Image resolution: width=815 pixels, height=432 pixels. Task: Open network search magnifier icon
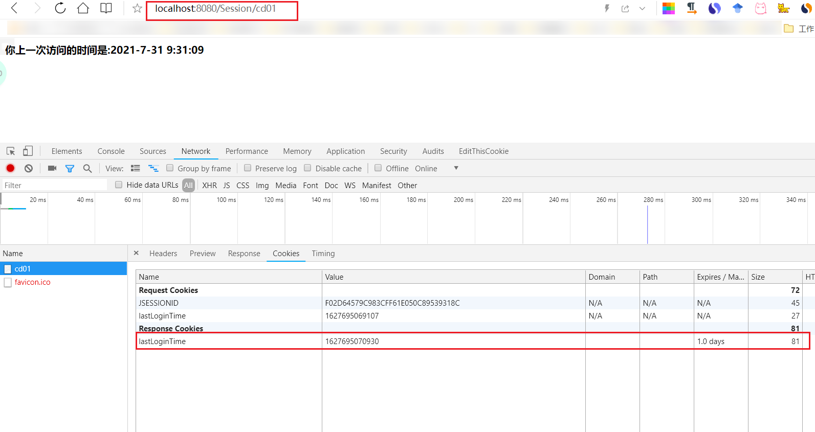point(87,168)
